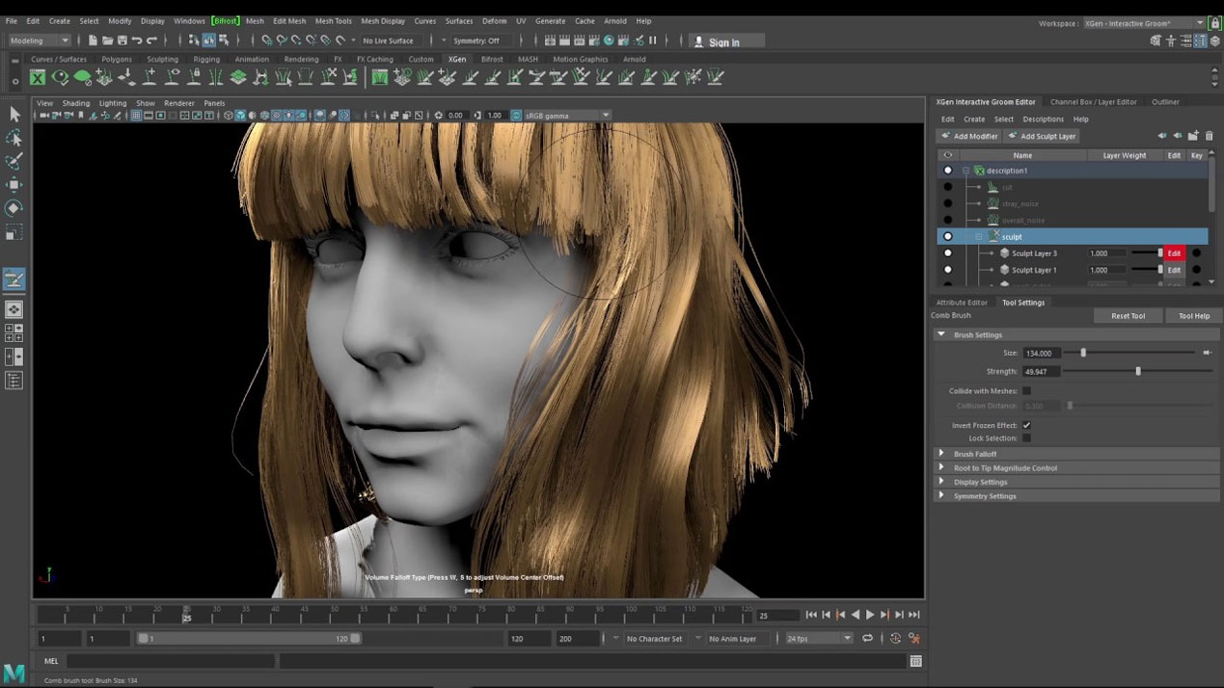
Task: Open the XGen interactive groom shelf's green X icon
Action: click(37, 77)
